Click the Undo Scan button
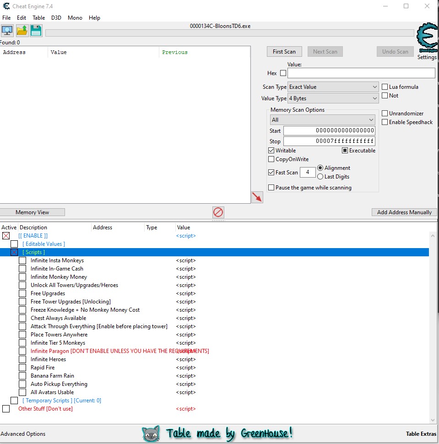439x444 pixels. click(395, 52)
